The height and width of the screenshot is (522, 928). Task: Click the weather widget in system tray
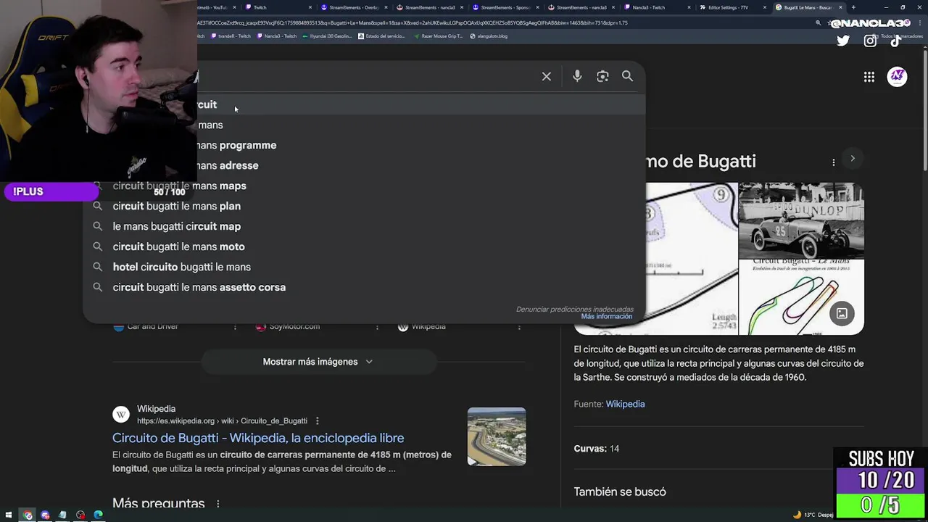[813, 515]
